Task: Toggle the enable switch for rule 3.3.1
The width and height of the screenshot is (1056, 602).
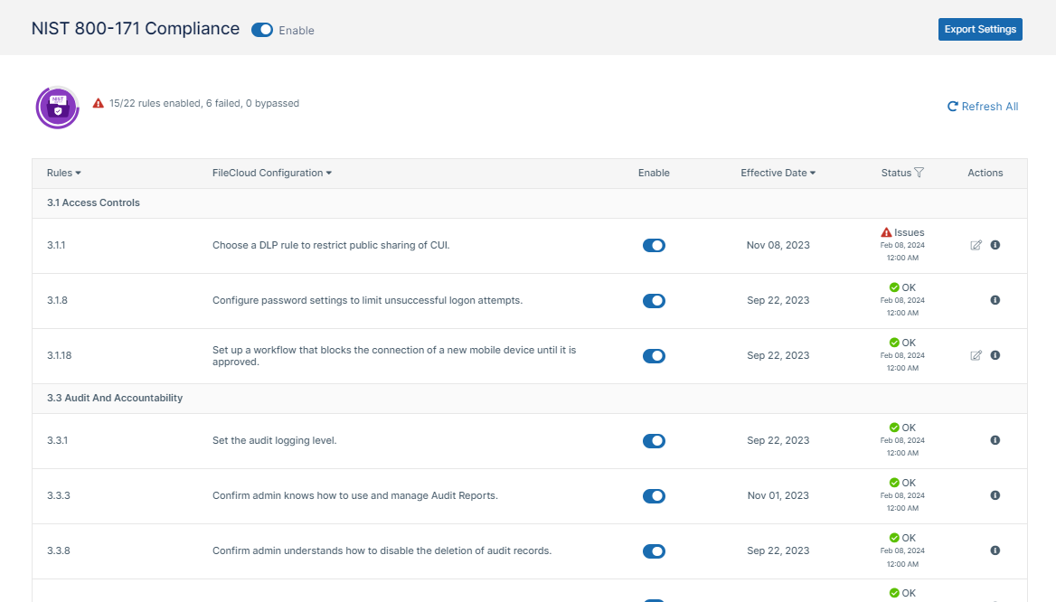Action: point(654,441)
